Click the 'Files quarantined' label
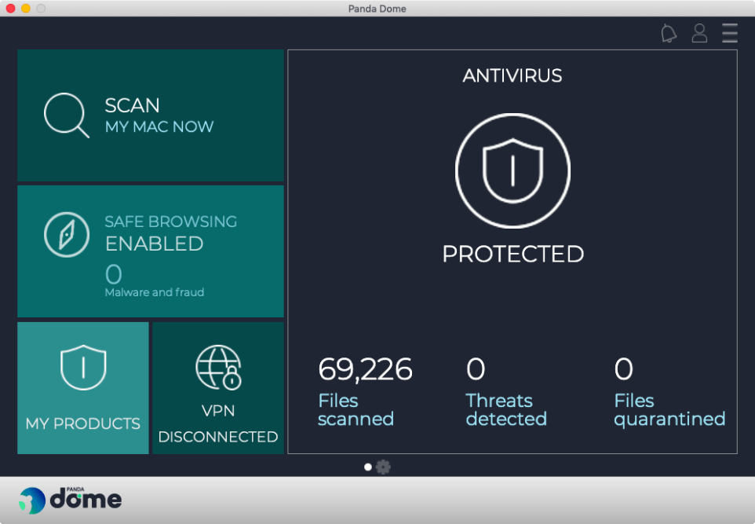 click(x=669, y=410)
